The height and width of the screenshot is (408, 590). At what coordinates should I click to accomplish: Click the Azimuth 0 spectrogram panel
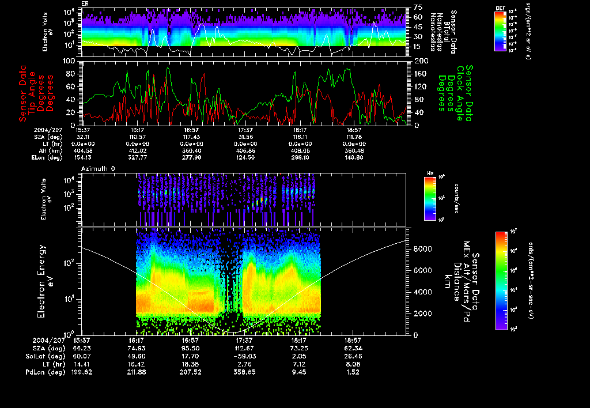(x=244, y=200)
